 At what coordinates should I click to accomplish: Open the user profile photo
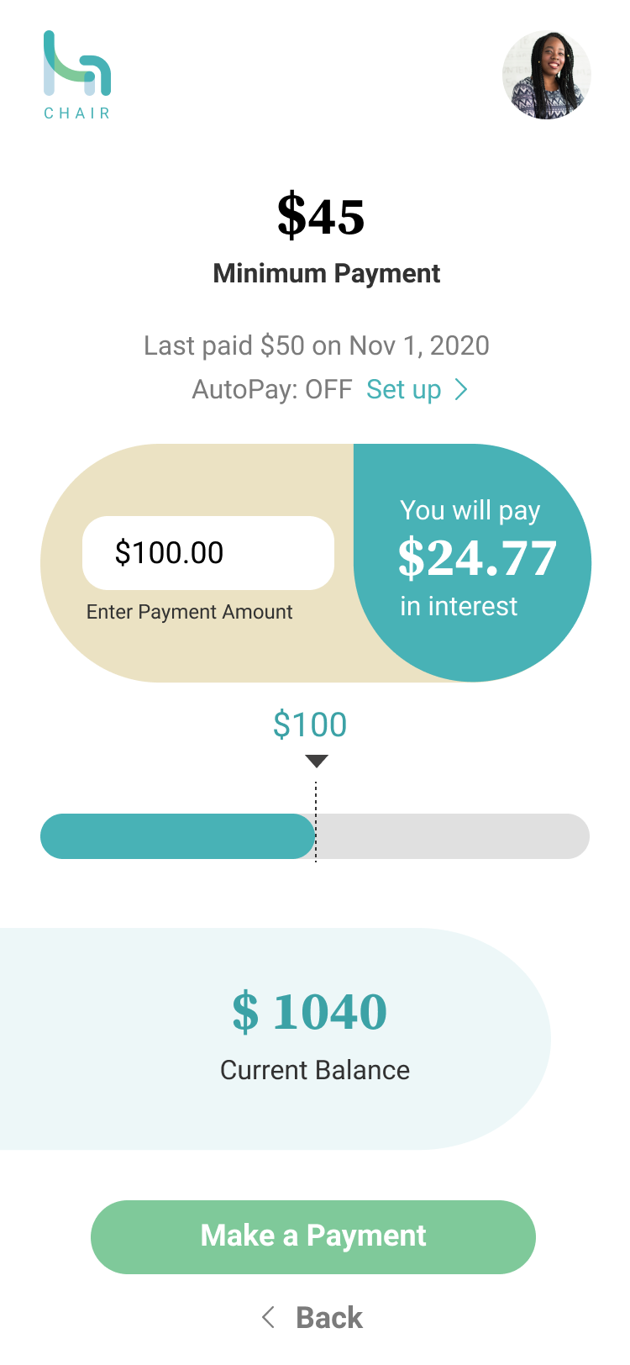pyautogui.click(x=547, y=76)
